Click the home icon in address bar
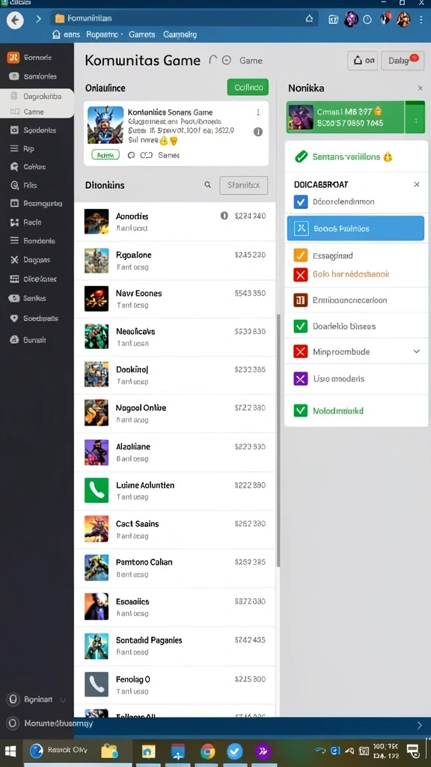This screenshot has height=767, width=431. [x=309, y=19]
